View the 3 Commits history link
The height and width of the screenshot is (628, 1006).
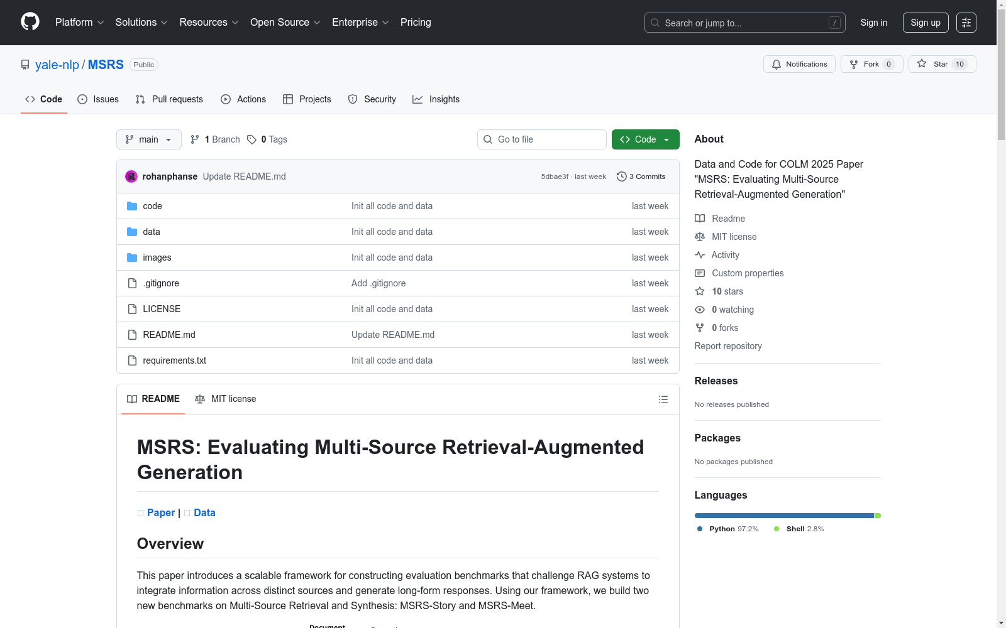pos(641,176)
